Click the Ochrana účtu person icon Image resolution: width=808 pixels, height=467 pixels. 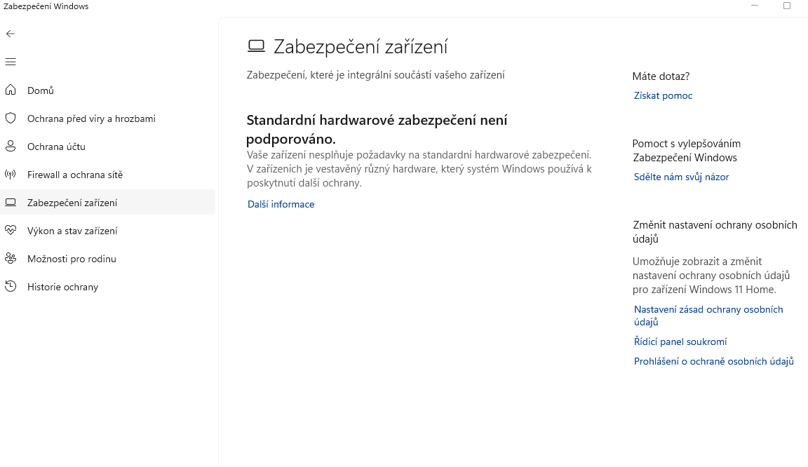point(11,146)
